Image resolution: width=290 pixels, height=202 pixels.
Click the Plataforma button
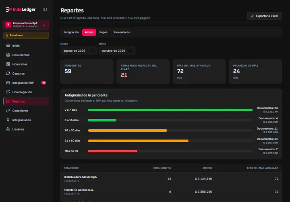(26, 35)
